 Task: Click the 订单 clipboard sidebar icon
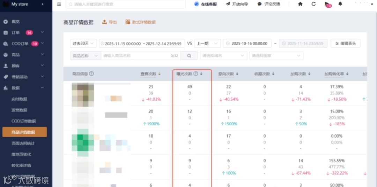pyautogui.click(x=6, y=33)
